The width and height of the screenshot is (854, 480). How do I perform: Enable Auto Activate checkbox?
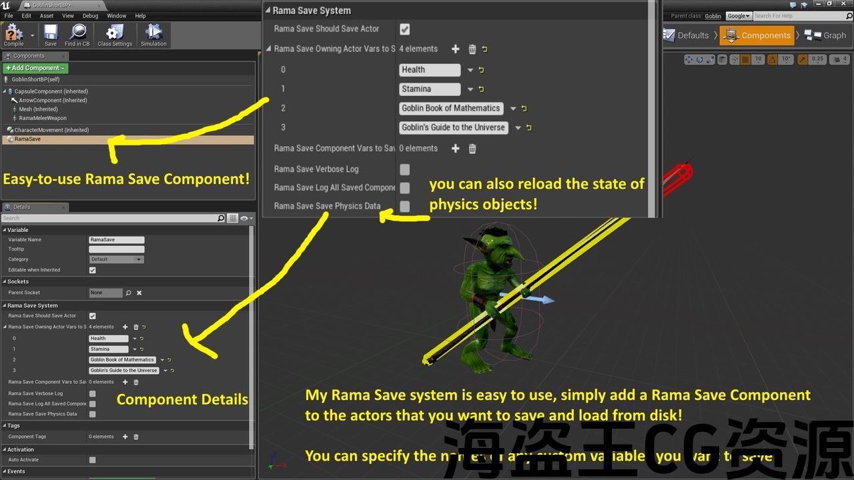[x=92, y=460]
